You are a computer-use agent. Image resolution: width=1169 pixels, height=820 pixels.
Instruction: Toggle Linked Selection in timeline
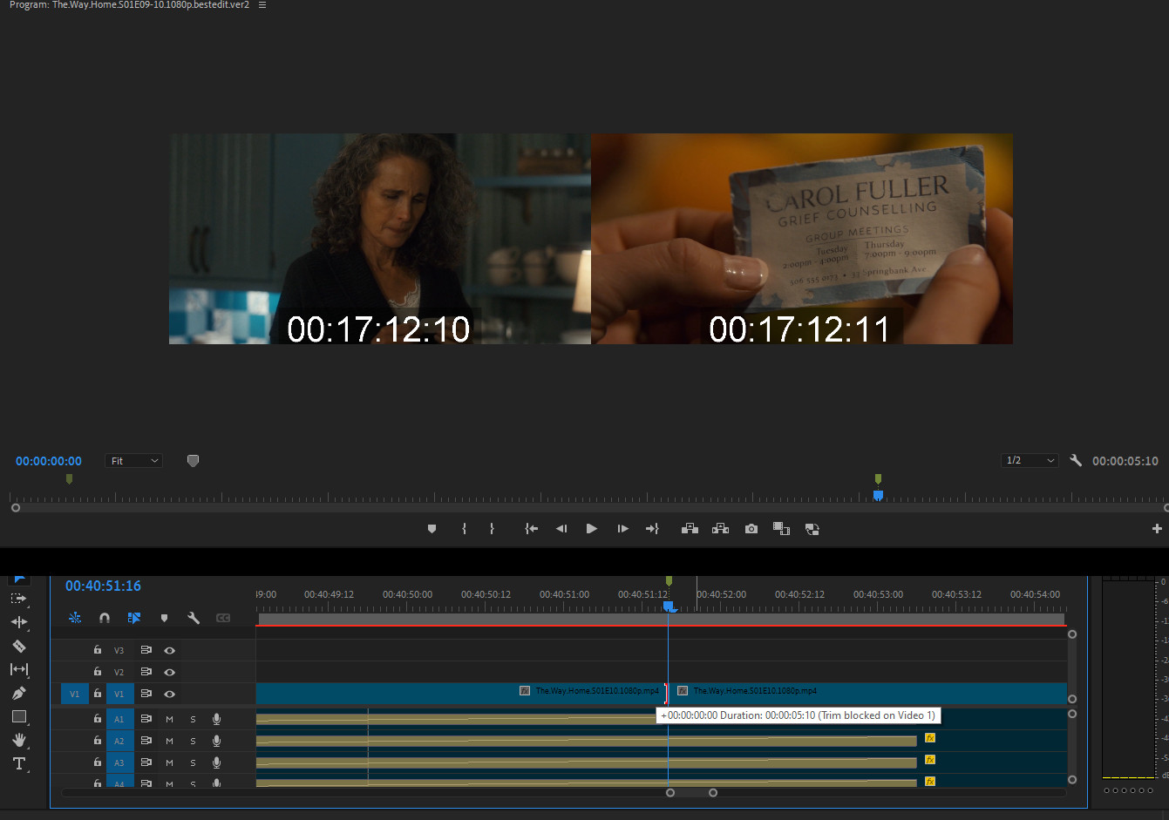pos(134,618)
